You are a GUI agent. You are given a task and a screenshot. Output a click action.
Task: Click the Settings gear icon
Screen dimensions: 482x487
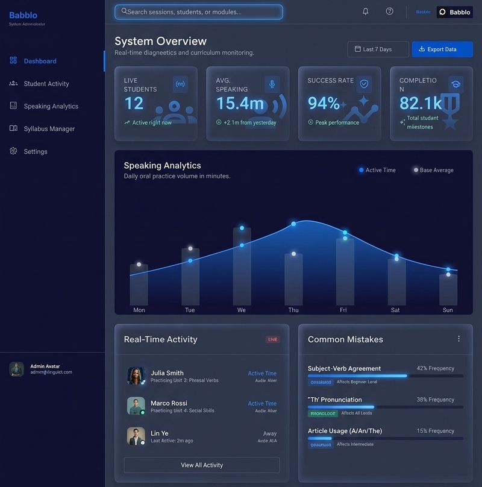pyautogui.click(x=13, y=151)
